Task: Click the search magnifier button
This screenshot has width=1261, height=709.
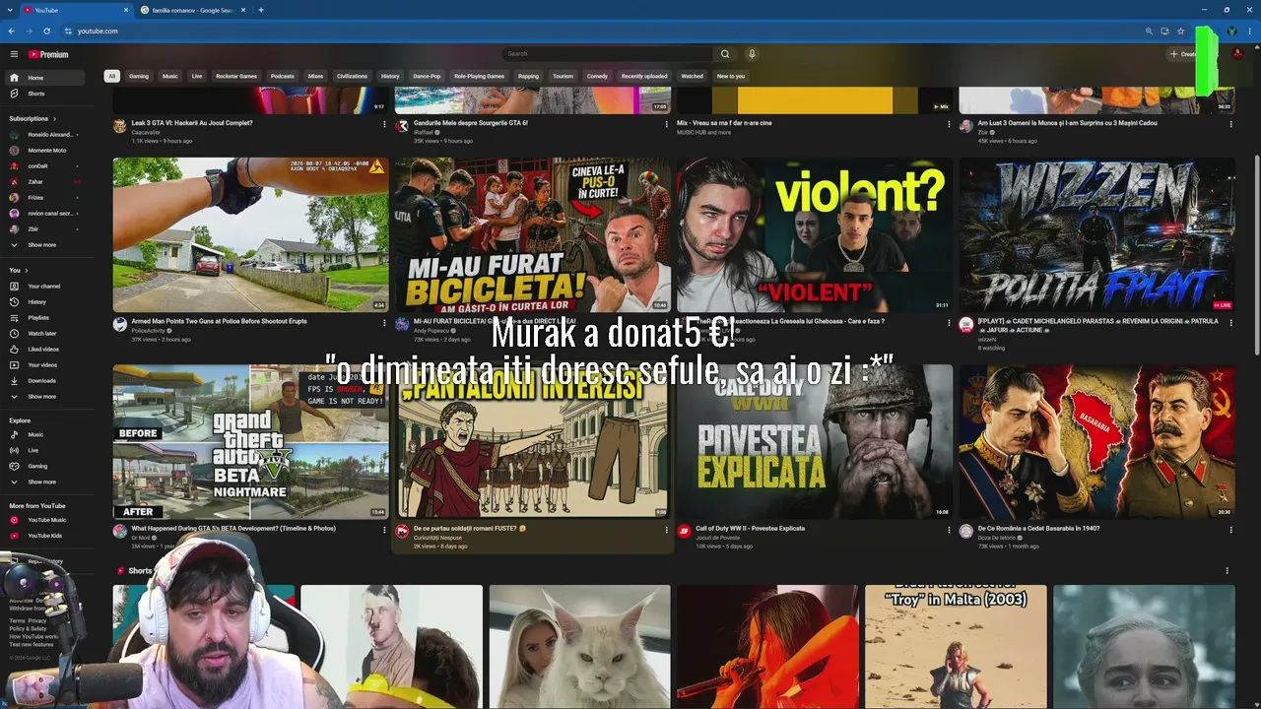Action: pyautogui.click(x=725, y=54)
